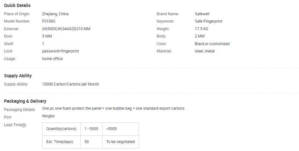Click the packaging details description text
The width and height of the screenshot is (299, 151).
click(x=113, y=108)
